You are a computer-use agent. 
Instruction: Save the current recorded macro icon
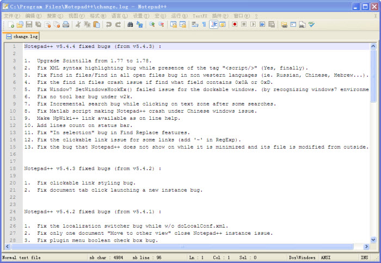click(272, 25)
